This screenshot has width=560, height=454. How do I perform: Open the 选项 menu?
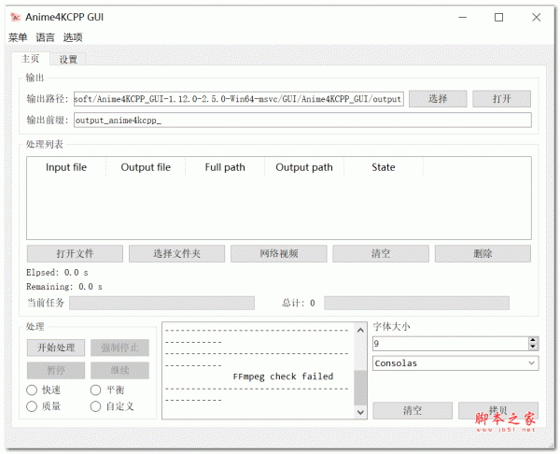click(73, 37)
